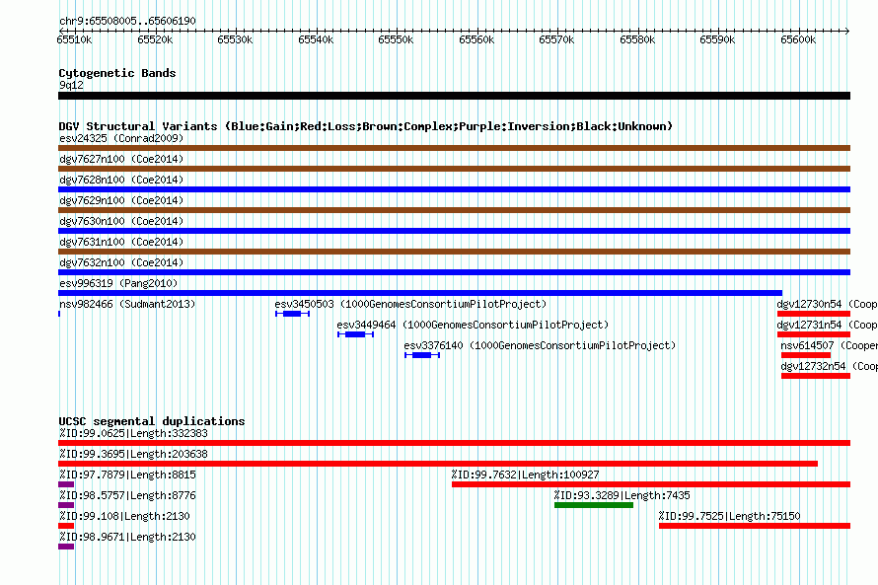The image size is (878, 585).
Task: Click the dgv7628n100 (Coe2014) label
Action: point(121,180)
